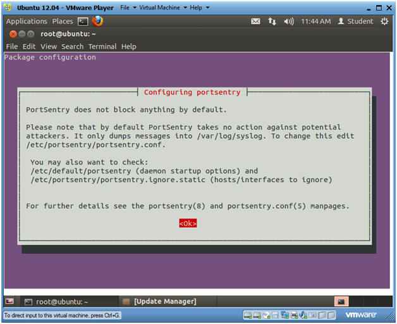Screen dimensions: 397x324
Task: Open the terminal Edit menu
Action: coord(29,47)
